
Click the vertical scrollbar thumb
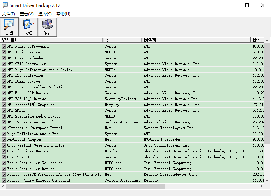coord(267,94)
